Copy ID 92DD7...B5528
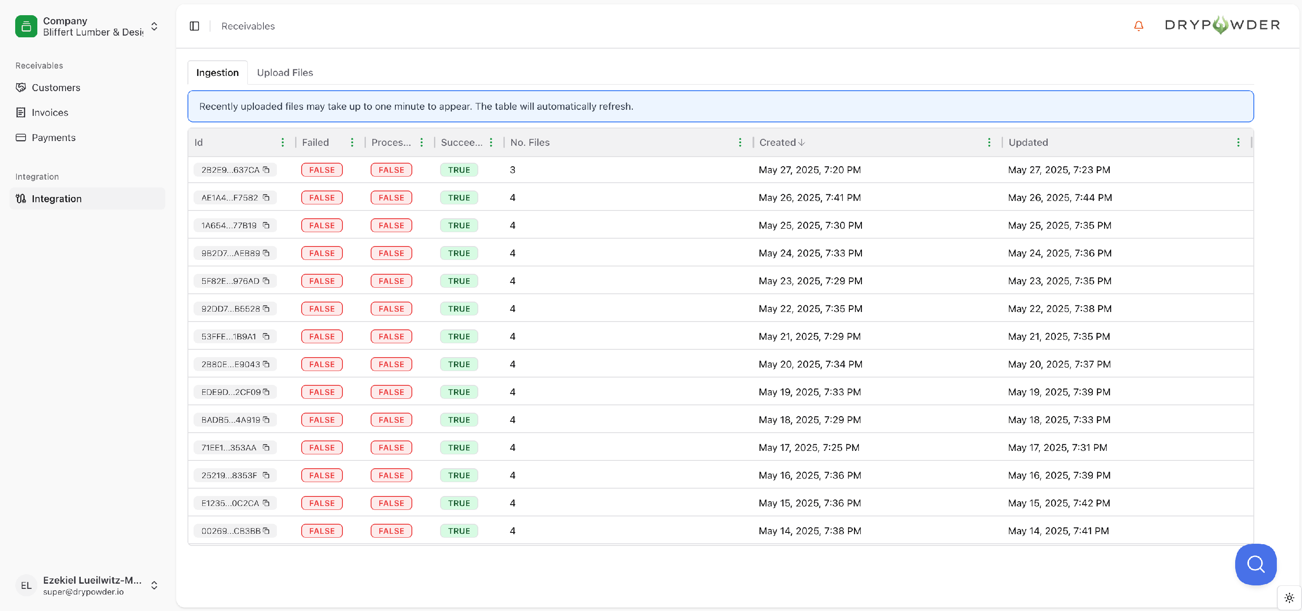The height and width of the screenshot is (611, 1302). 266,309
